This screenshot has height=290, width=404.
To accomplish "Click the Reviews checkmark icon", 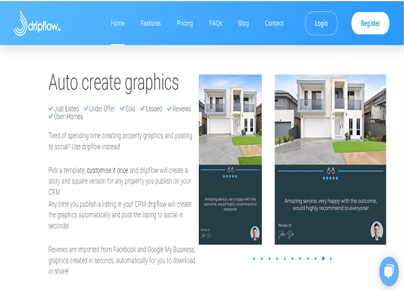I will pos(169,108).
